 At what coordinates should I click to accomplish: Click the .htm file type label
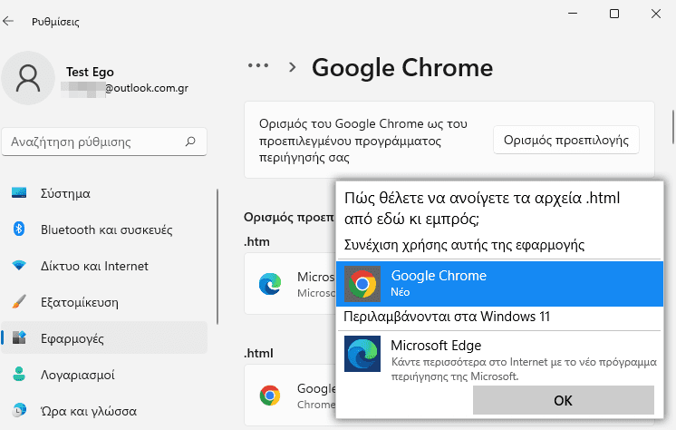pos(257,241)
